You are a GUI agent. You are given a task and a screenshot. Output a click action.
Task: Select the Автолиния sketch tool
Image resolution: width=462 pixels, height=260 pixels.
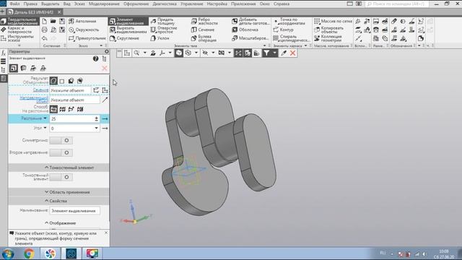click(x=82, y=21)
